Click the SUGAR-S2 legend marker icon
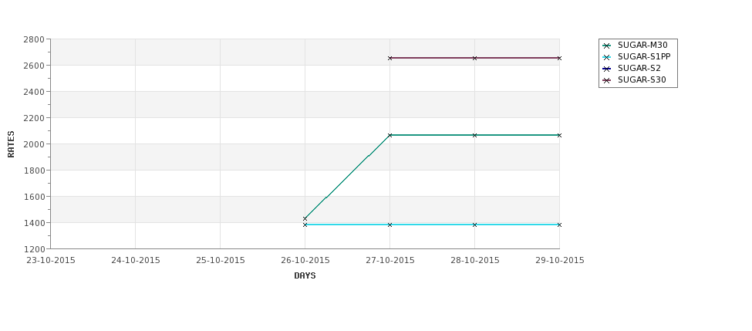This screenshot has width=752, height=331. pyautogui.click(x=607, y=69)
